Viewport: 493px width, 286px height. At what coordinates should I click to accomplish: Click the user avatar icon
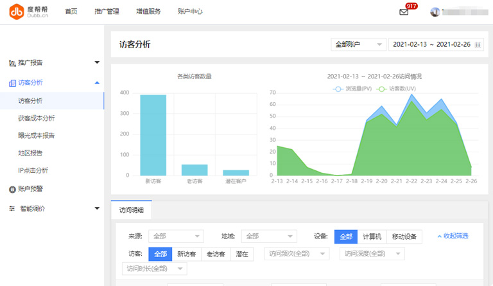pos(435,12)
